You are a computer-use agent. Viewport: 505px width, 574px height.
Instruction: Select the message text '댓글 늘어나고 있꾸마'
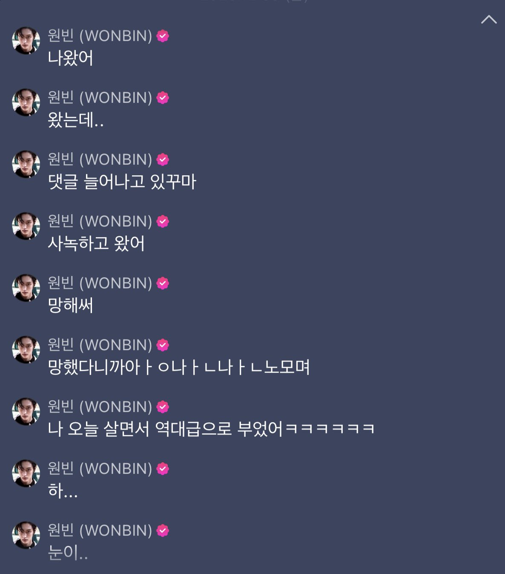pyautogui.click(x=122, y=182)
